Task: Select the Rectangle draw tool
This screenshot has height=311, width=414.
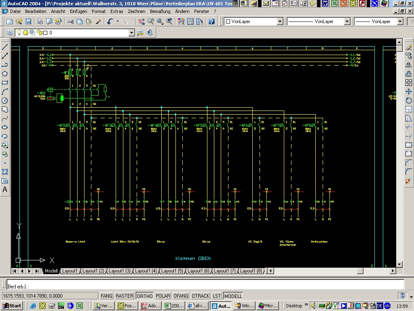Action: click(5, 83)
